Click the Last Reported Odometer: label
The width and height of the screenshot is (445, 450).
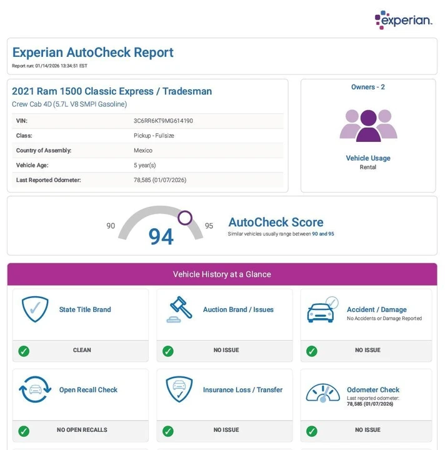point(49,180)
